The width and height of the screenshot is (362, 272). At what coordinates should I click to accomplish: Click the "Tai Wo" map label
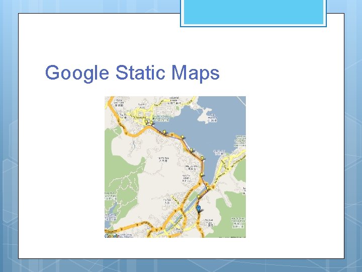142,106
